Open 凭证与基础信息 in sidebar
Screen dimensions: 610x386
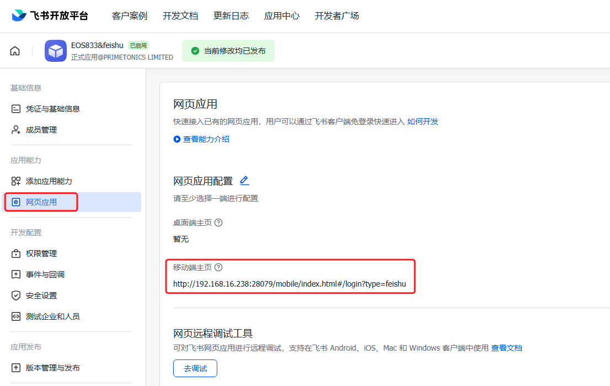pos(52,109)
